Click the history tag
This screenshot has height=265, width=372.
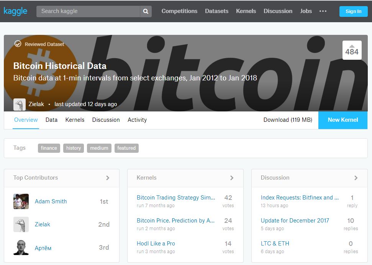[x=74, y=148]
